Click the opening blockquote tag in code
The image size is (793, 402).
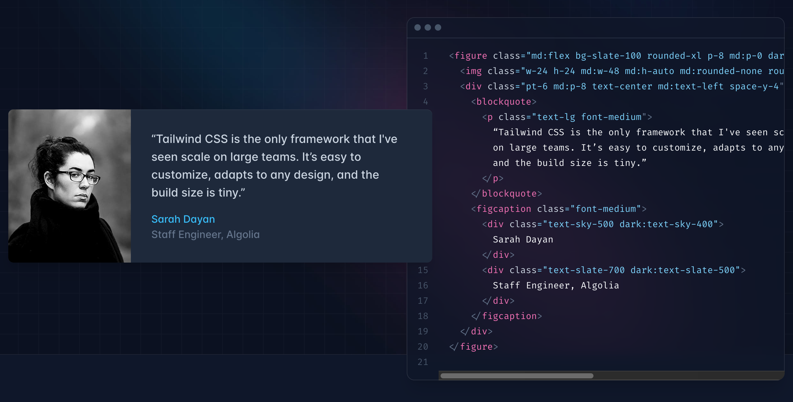pos(503,102)
